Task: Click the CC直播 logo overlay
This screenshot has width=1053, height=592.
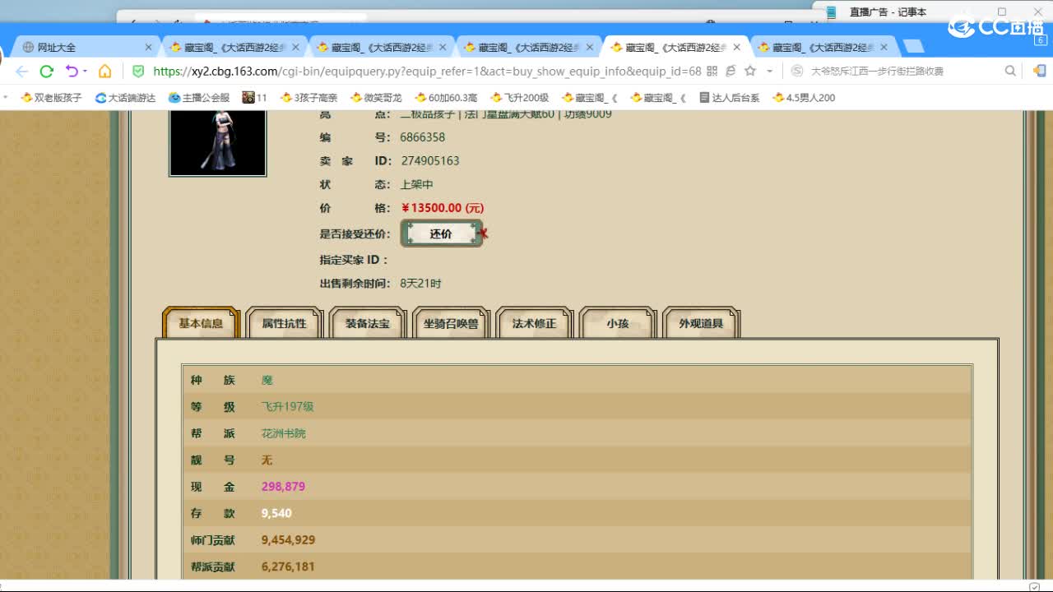Action: (995, 28)
